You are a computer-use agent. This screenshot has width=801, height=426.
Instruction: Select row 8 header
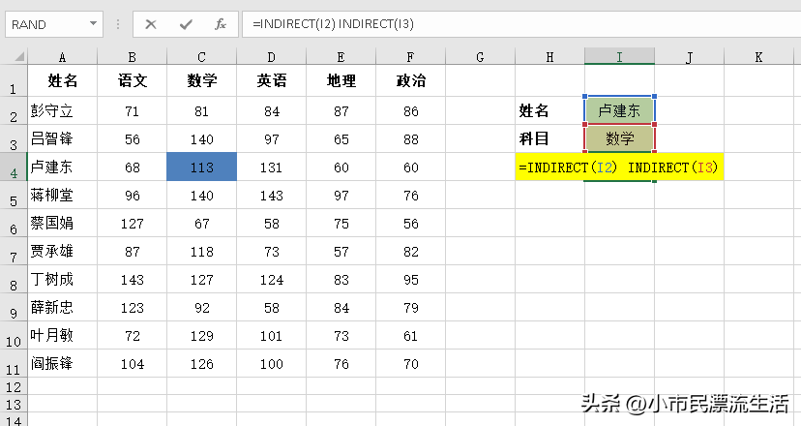14,279
